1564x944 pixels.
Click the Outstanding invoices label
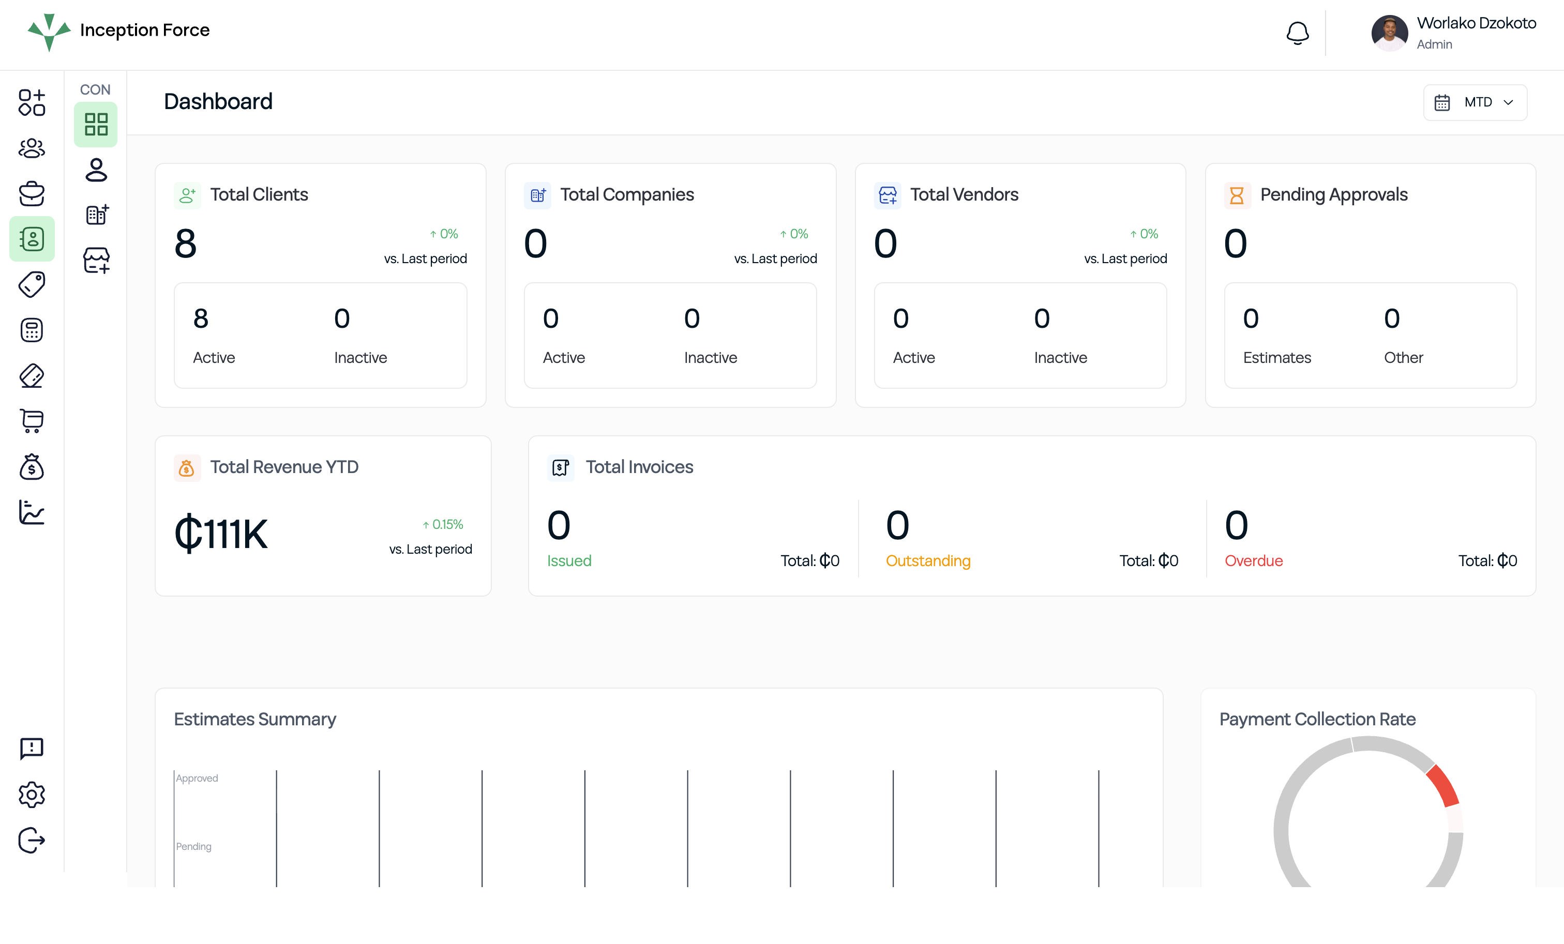tap(928, 561)
